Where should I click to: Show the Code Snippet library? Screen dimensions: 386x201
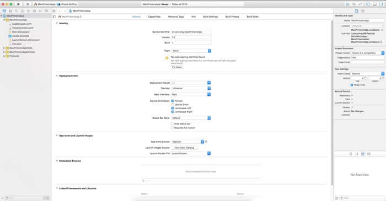357,154
